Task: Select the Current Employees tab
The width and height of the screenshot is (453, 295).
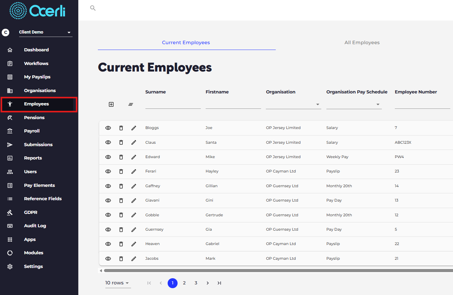Action: coord(186,43)
